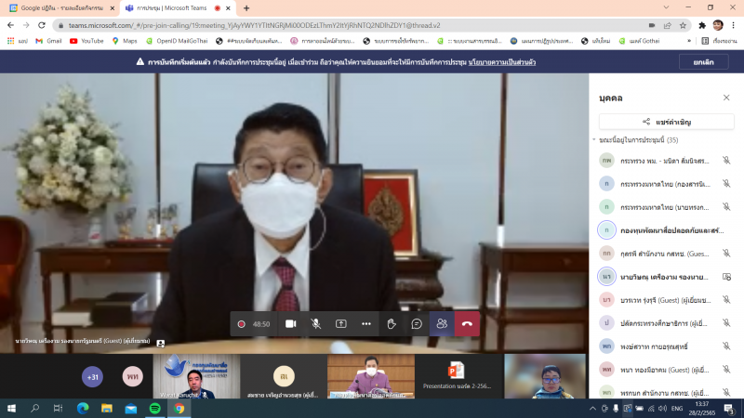Share this page icon in address bar
Image resolution: width=744 pixels, height=418 pixels.
(667, 26)
